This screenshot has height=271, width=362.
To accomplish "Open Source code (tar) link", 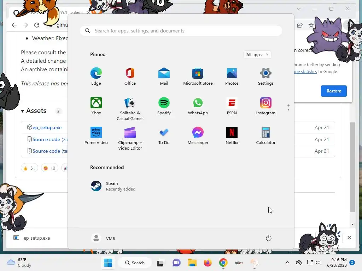I will pyautogui.click(x=50, y=151).
